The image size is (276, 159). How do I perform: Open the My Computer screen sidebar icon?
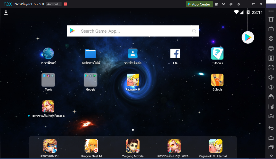(271, 48)
